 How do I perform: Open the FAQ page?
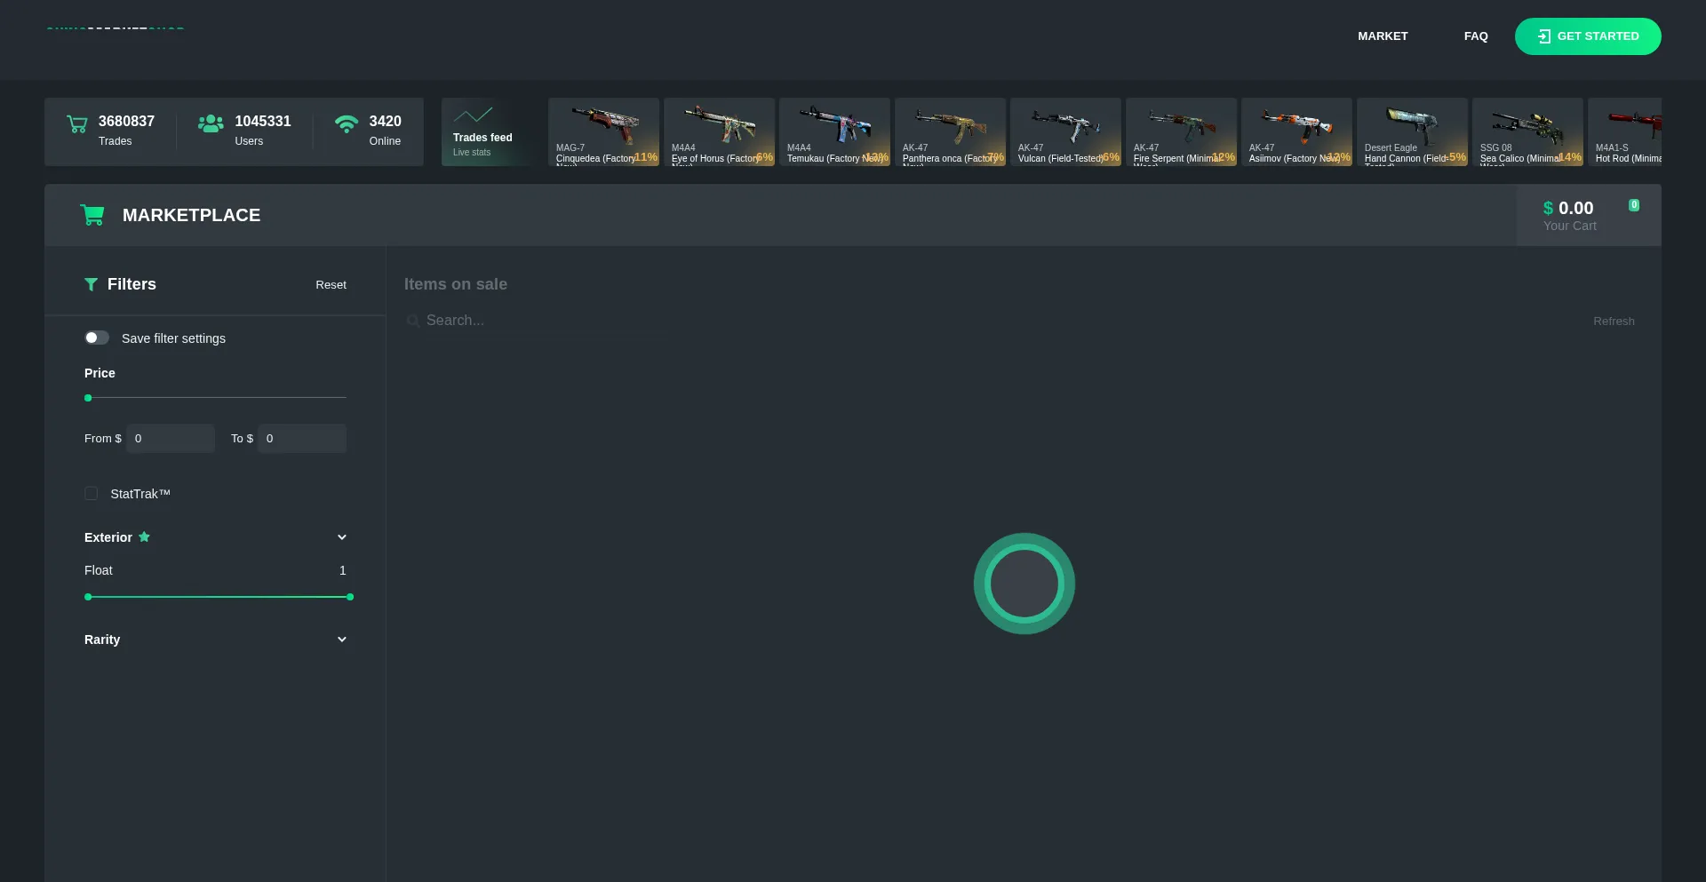[1476, 36]
